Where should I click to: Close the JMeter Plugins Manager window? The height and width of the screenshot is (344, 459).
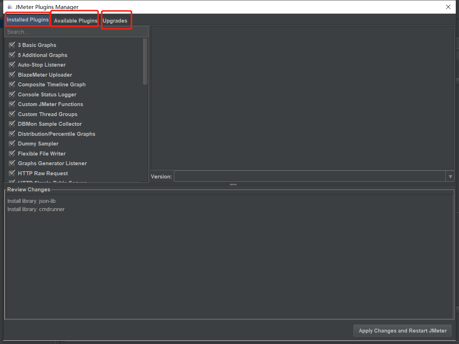(x=448, y=7)
